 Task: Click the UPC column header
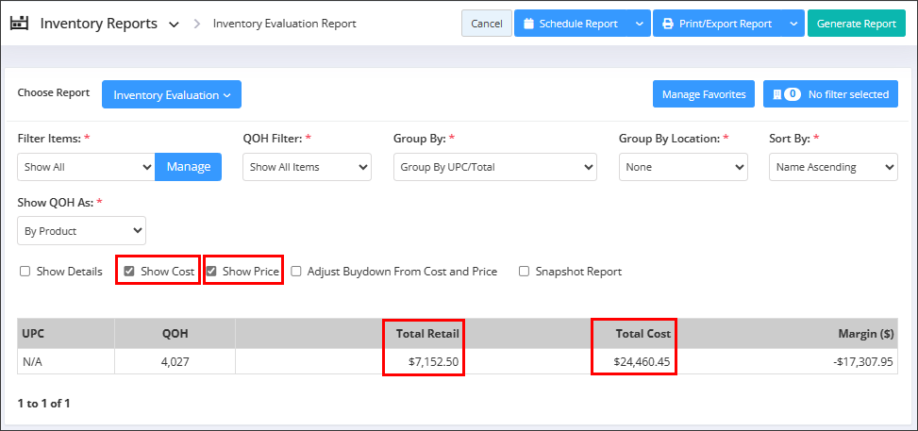66,334
